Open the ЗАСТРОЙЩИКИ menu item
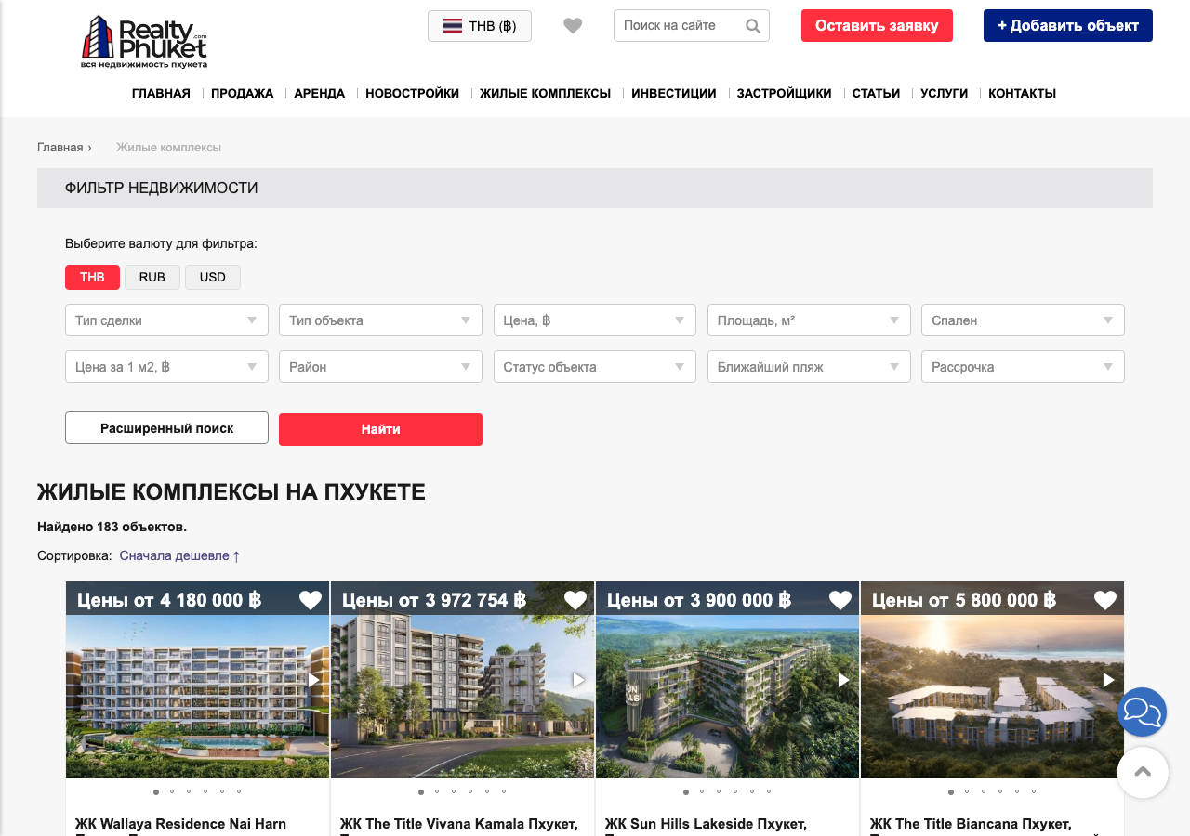The width and height of the screenshot is (1190, 836). click(x=784, y=93)
